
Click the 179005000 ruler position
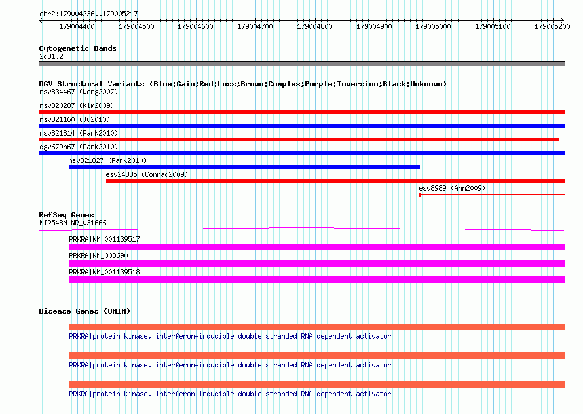point(433,26)
